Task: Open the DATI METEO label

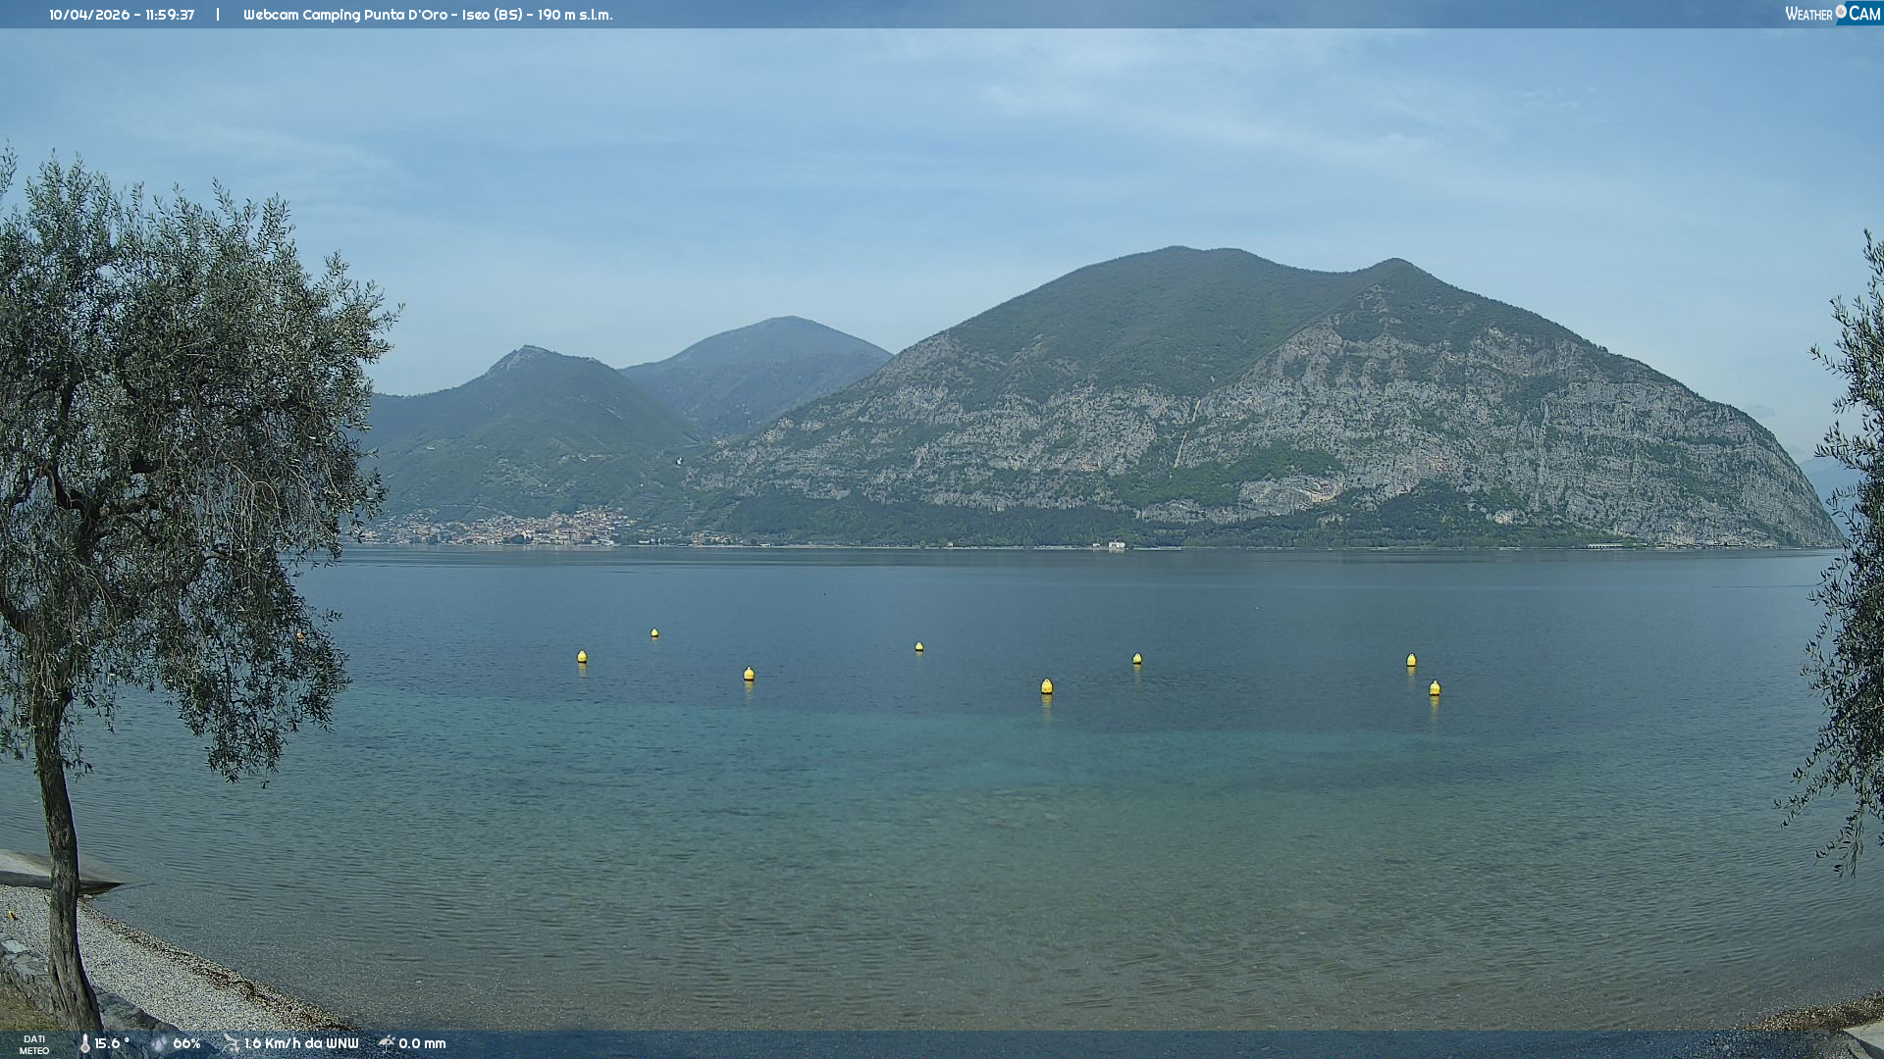Action: coord(34,1044)
